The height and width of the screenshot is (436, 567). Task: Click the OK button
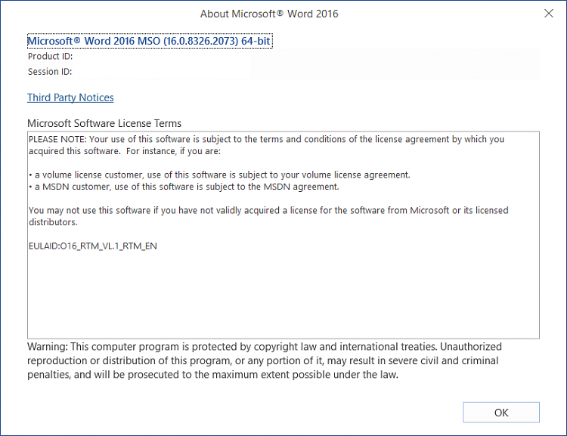pos(500,412)
